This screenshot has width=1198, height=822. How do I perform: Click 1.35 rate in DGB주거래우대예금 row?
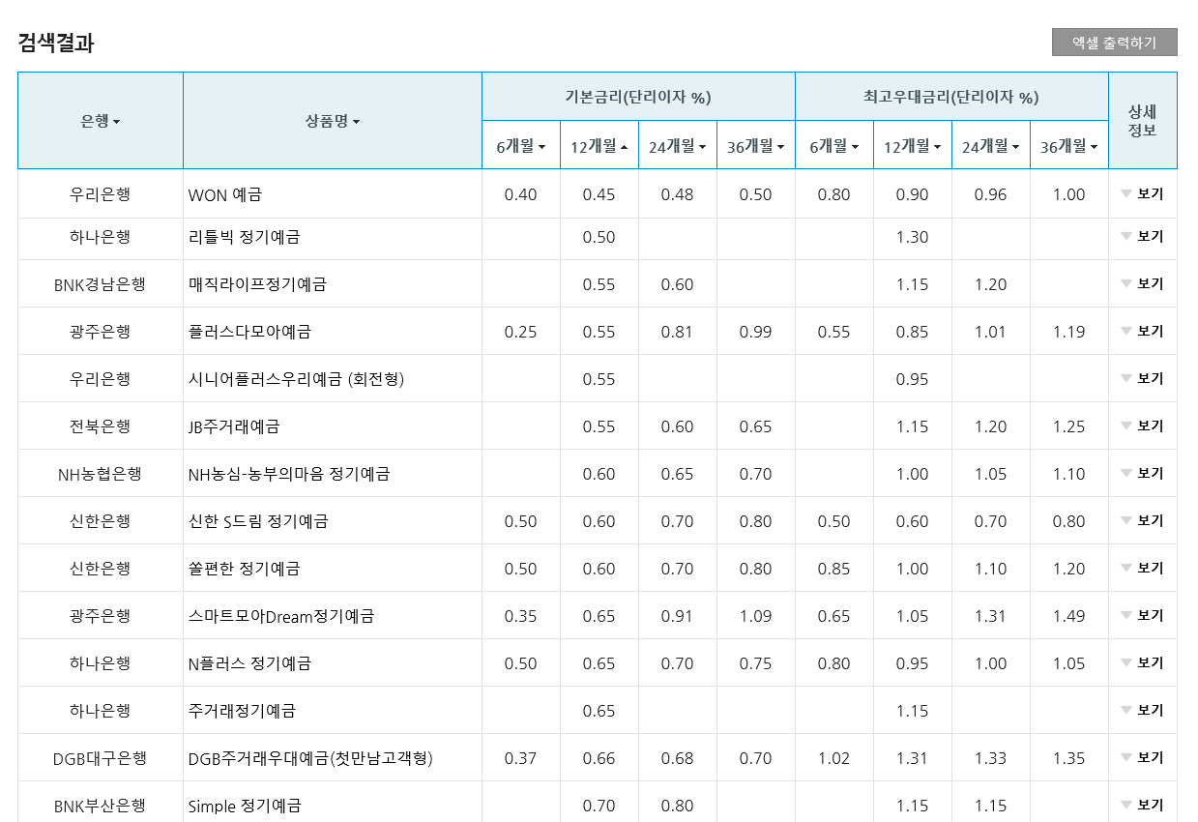(x=1069, y=758)
